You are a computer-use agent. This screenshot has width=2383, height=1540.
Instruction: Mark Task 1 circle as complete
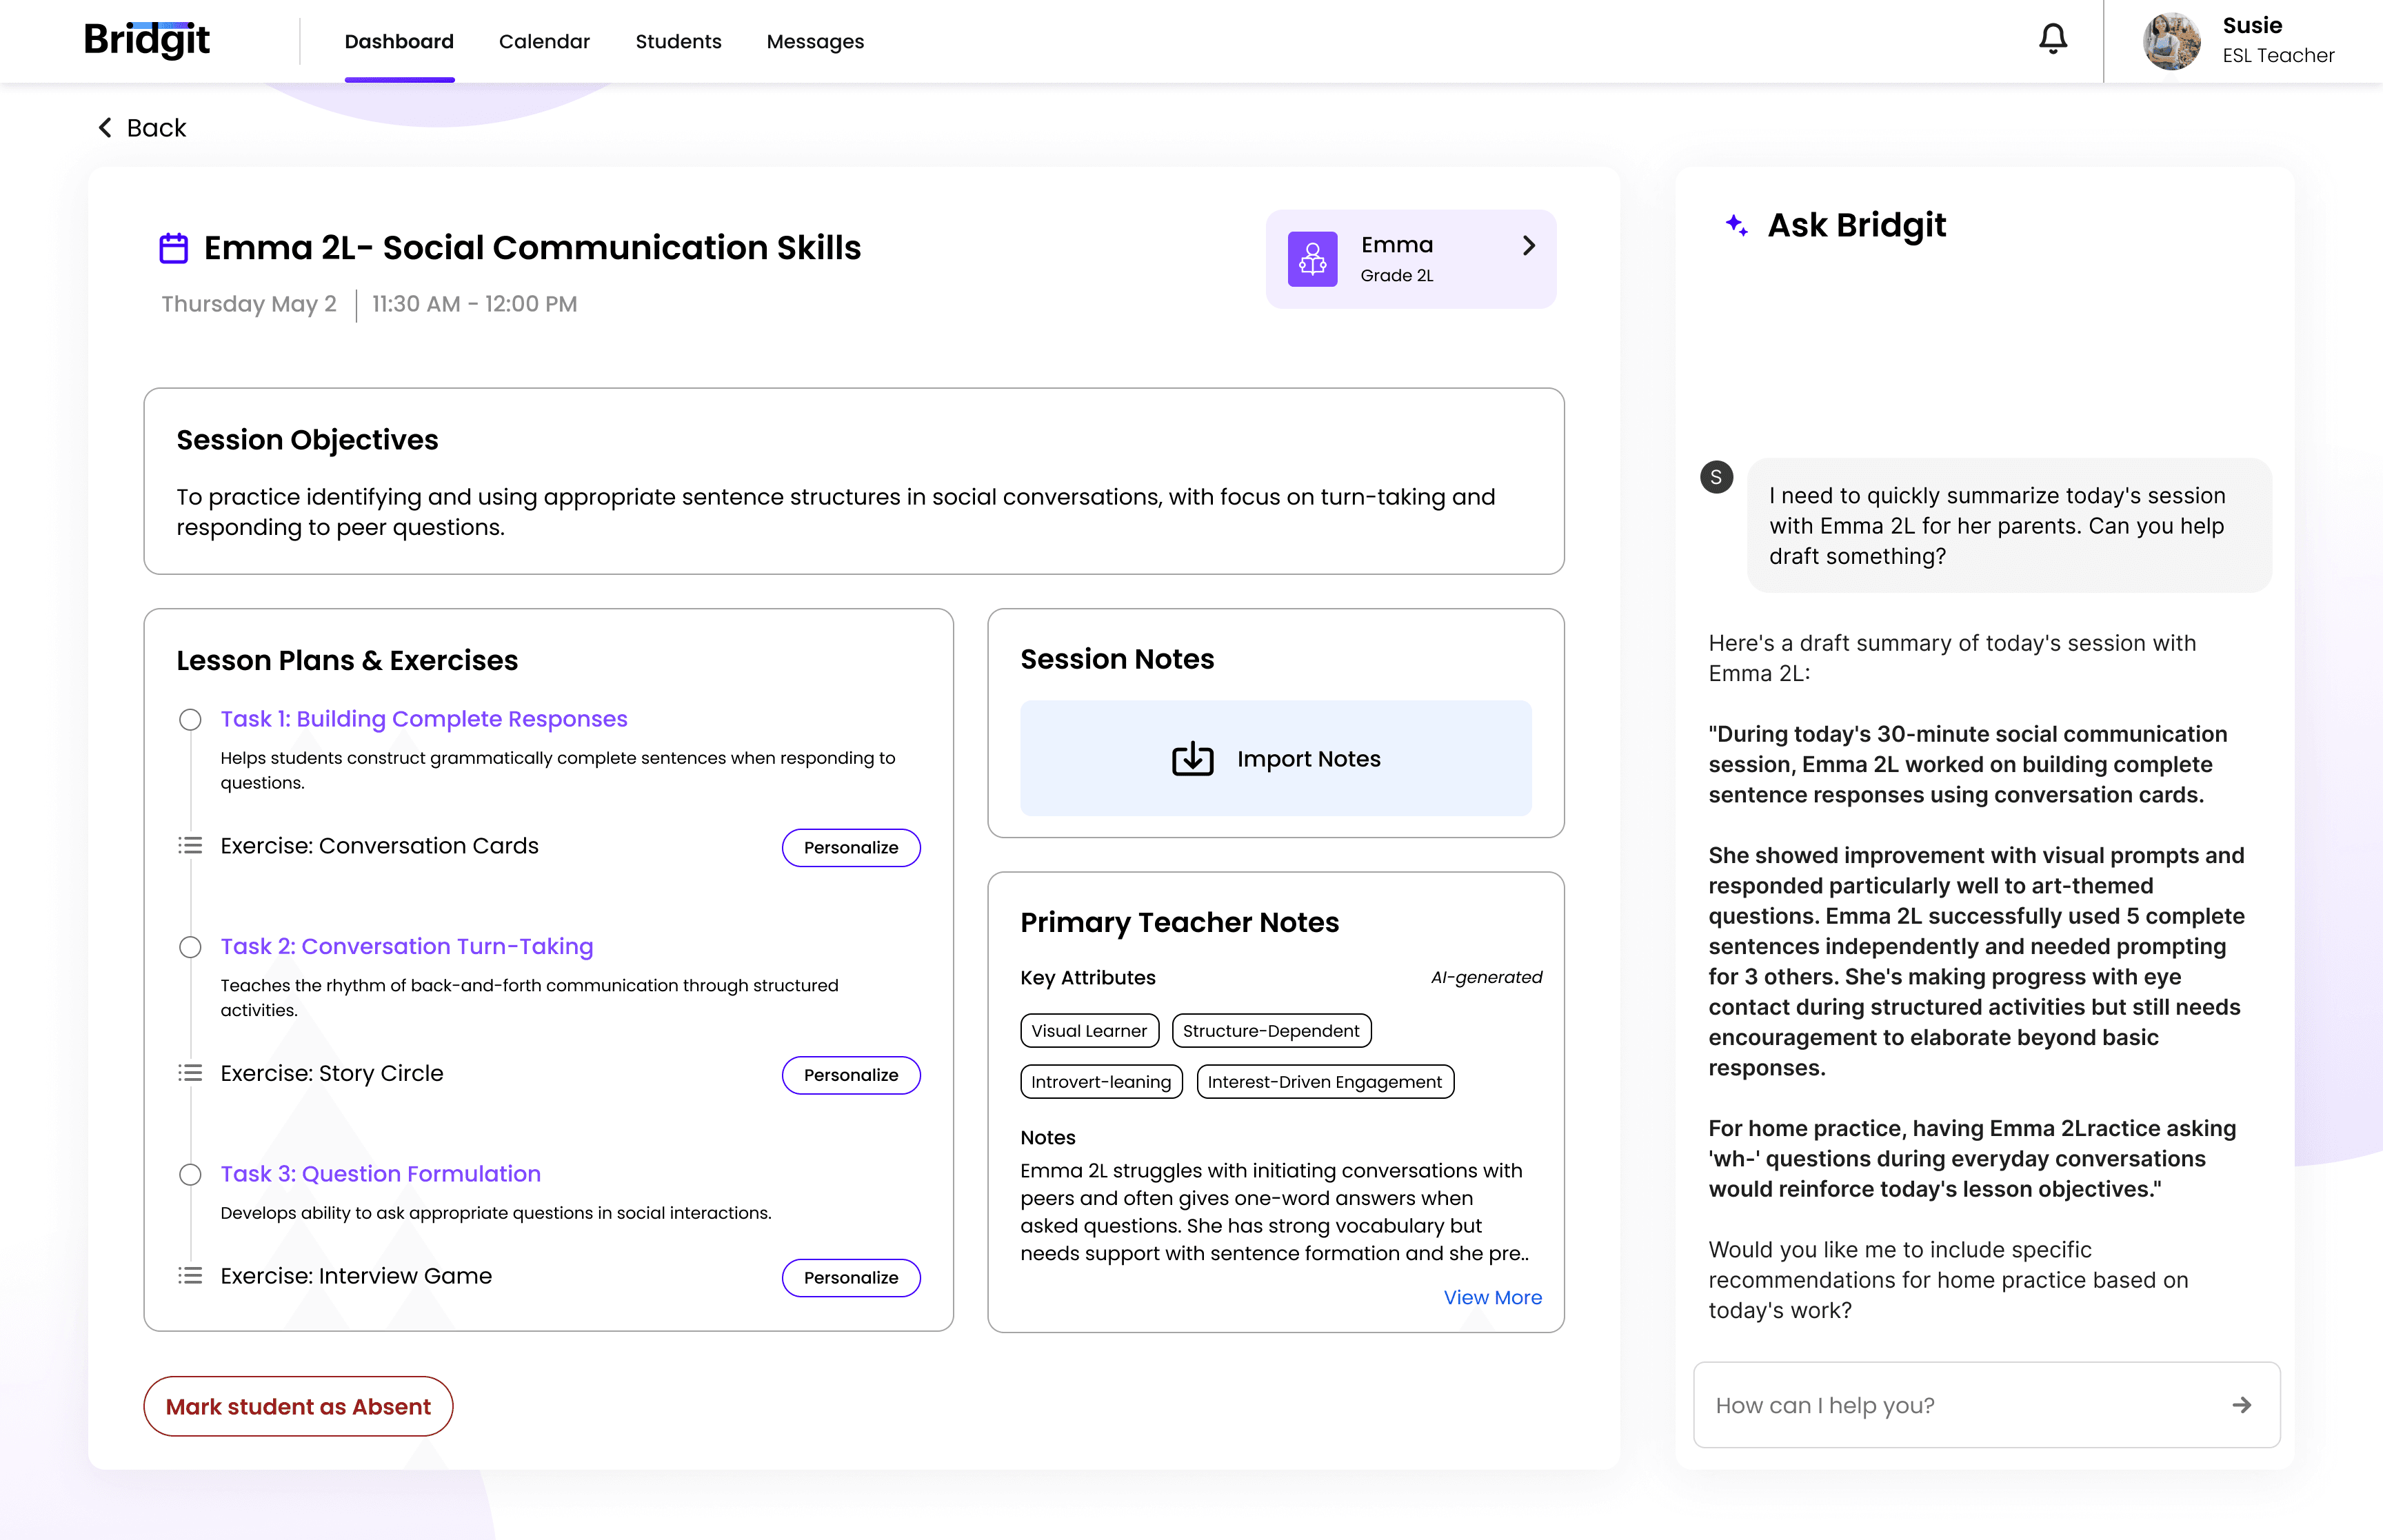tap(190, 720)
